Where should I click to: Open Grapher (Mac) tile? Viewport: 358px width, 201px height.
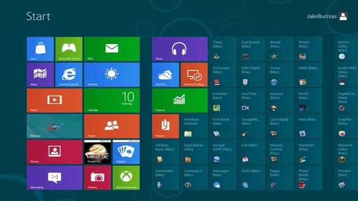(x=347, y=126)
